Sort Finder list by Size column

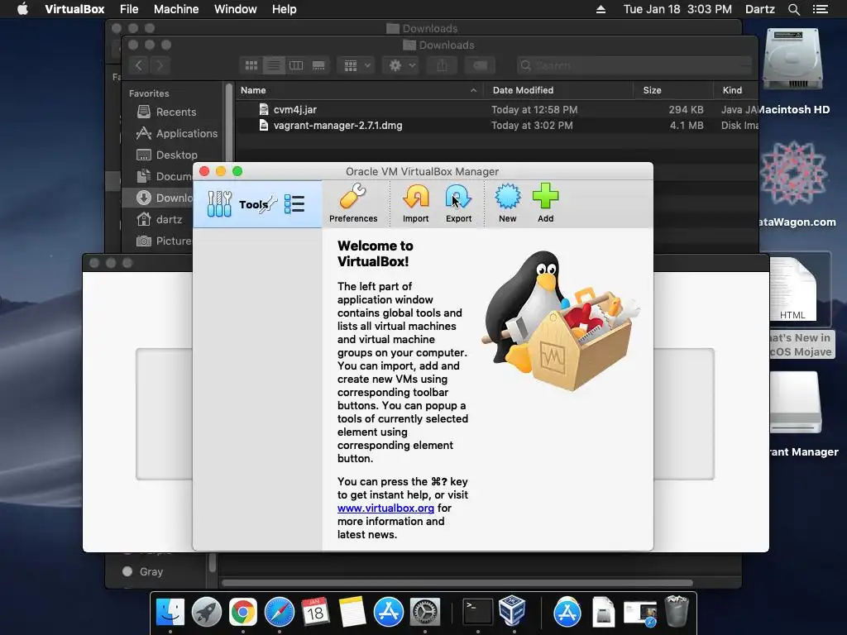[673, 90]
